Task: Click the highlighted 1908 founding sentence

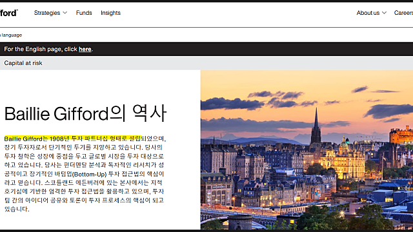Action: click(73, 139)
